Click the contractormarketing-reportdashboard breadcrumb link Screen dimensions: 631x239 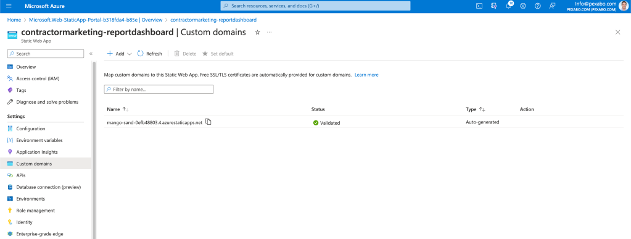[x=213, y=19]
